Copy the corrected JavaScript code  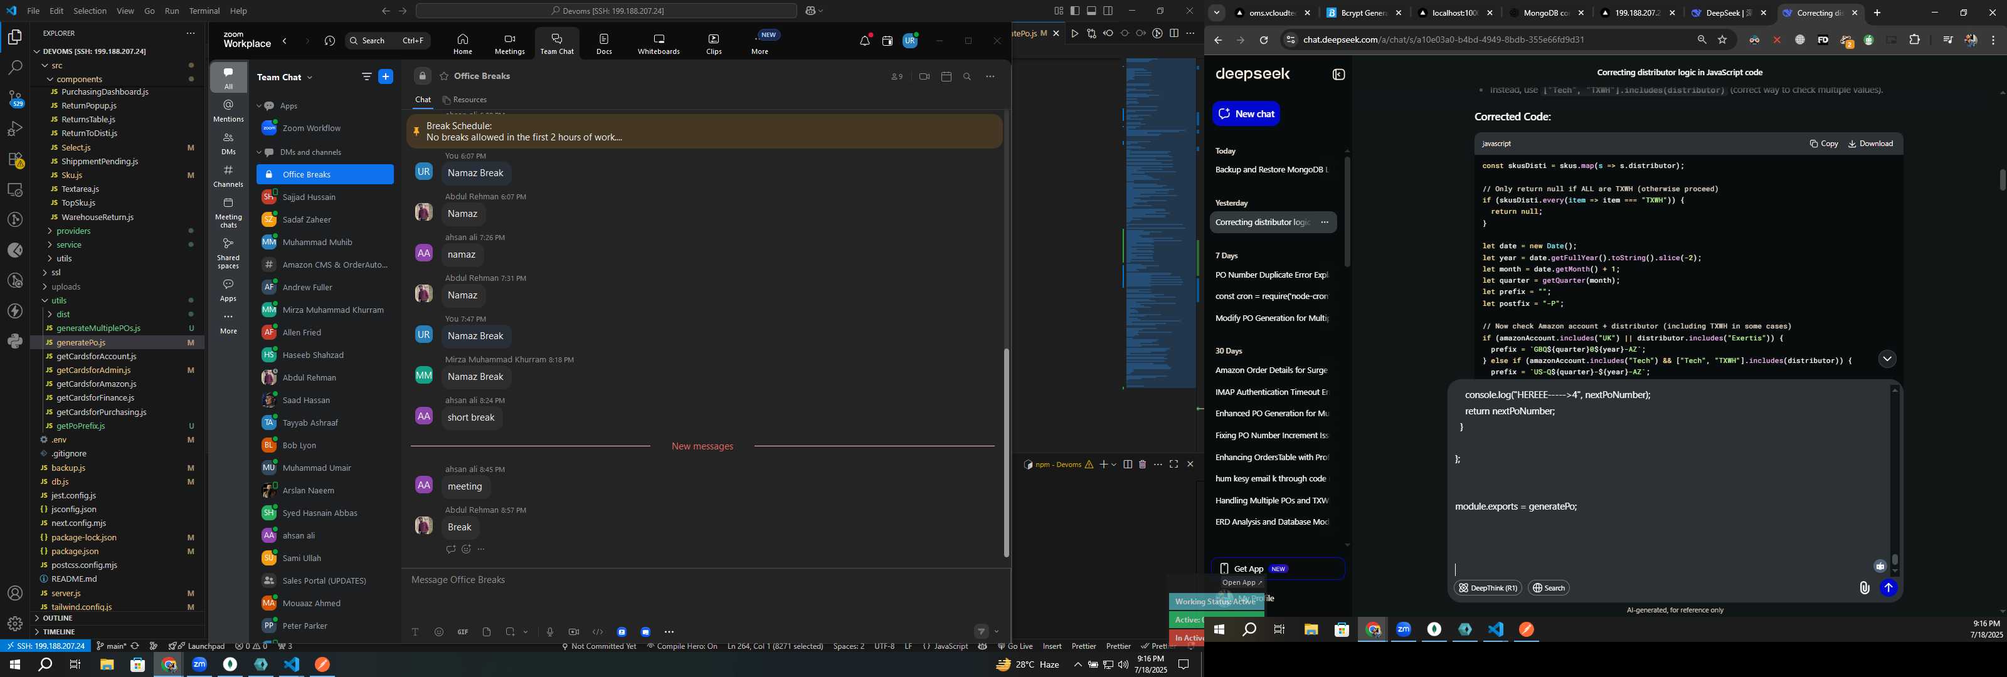[1824, 144]
